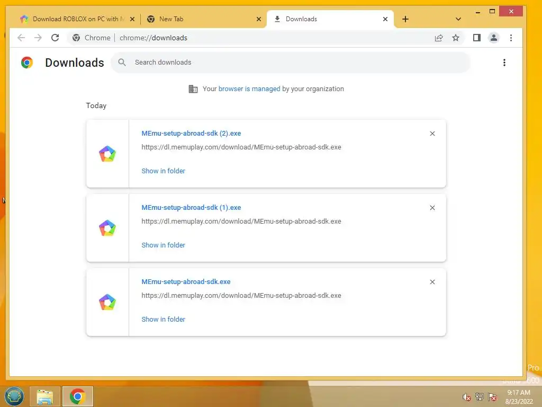Open the Chrome profile avatar menu
This screenshot has width=542, height=407.
point(494,38)
